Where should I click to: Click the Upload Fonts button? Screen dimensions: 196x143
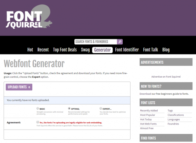pyautogui.click(x=19, y=87)
